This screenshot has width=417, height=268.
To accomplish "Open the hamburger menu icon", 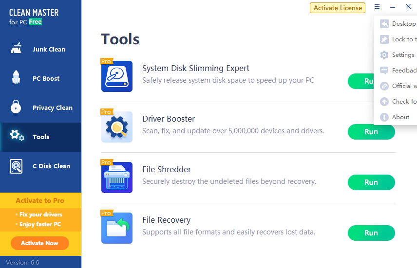I will [x=377, y=7].
